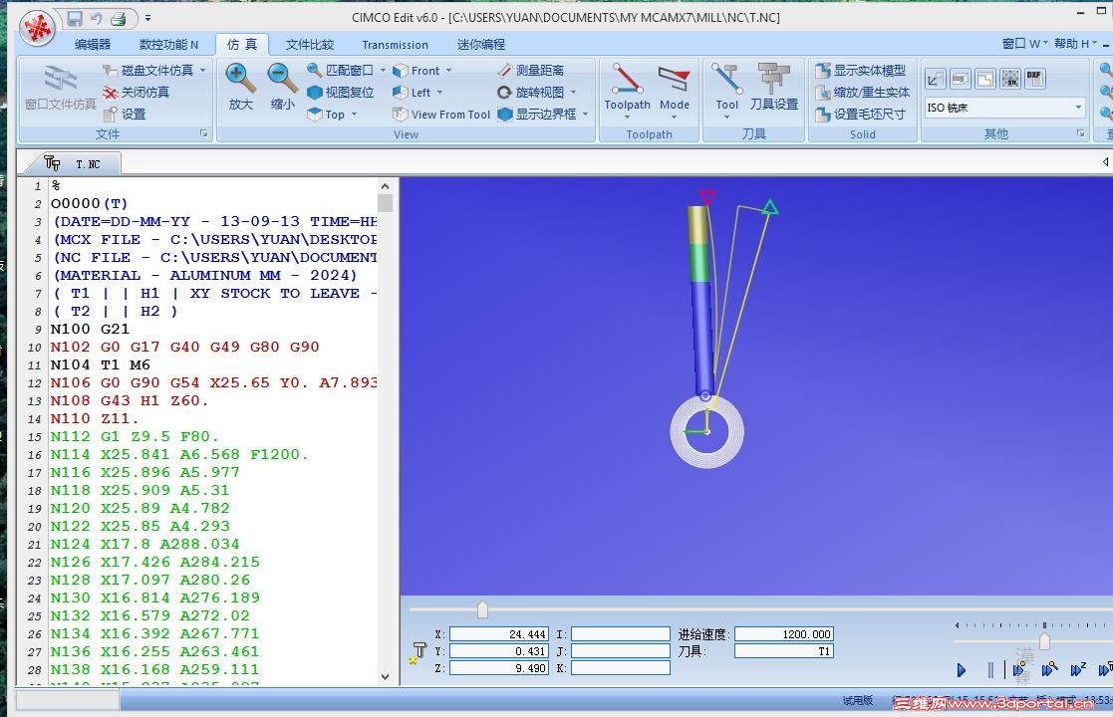
Task: Click the first icon with diagonal arrow in 其他 group
Action: tap(936, 79)
